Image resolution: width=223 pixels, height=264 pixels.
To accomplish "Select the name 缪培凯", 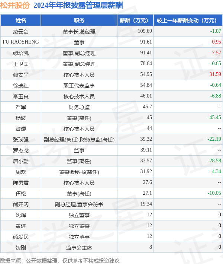I will tap(21, 53).
